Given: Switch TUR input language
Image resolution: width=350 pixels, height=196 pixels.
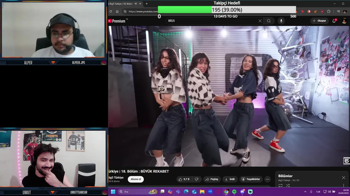Looking at the screenshot, I should pos(318,192).
